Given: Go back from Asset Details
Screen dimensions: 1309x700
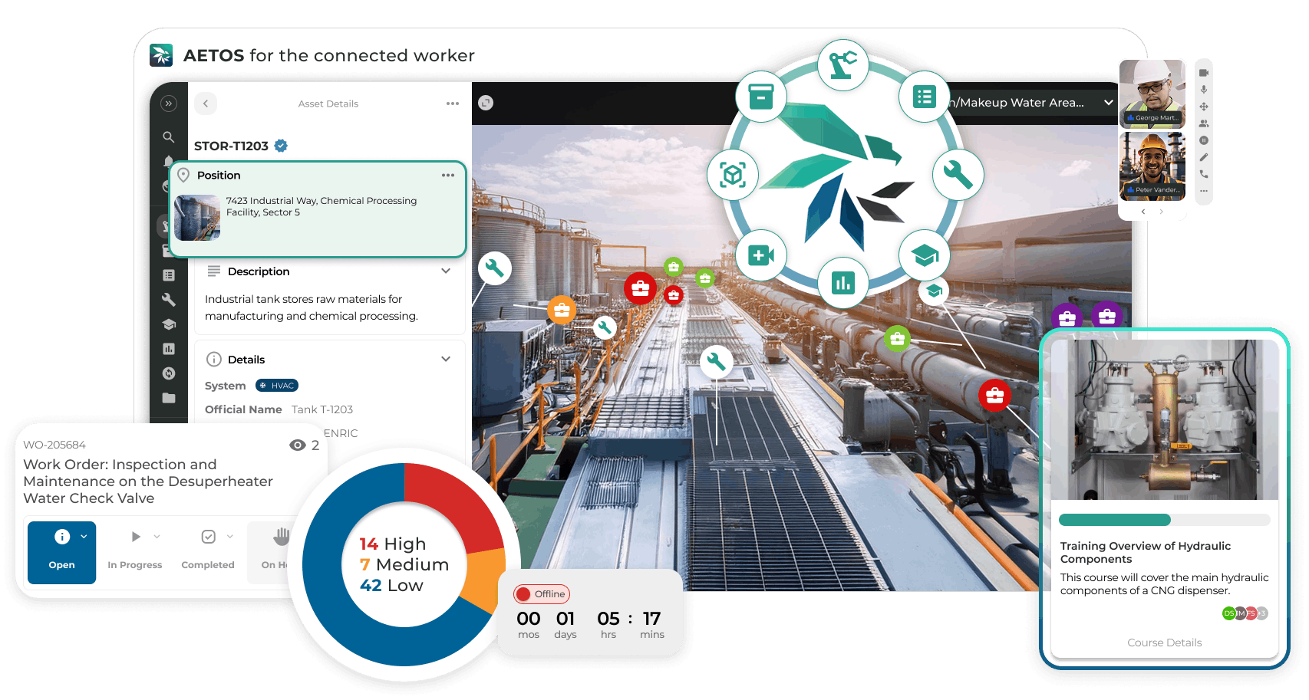Looking at the screenshot, I should [x=206, y=104].
